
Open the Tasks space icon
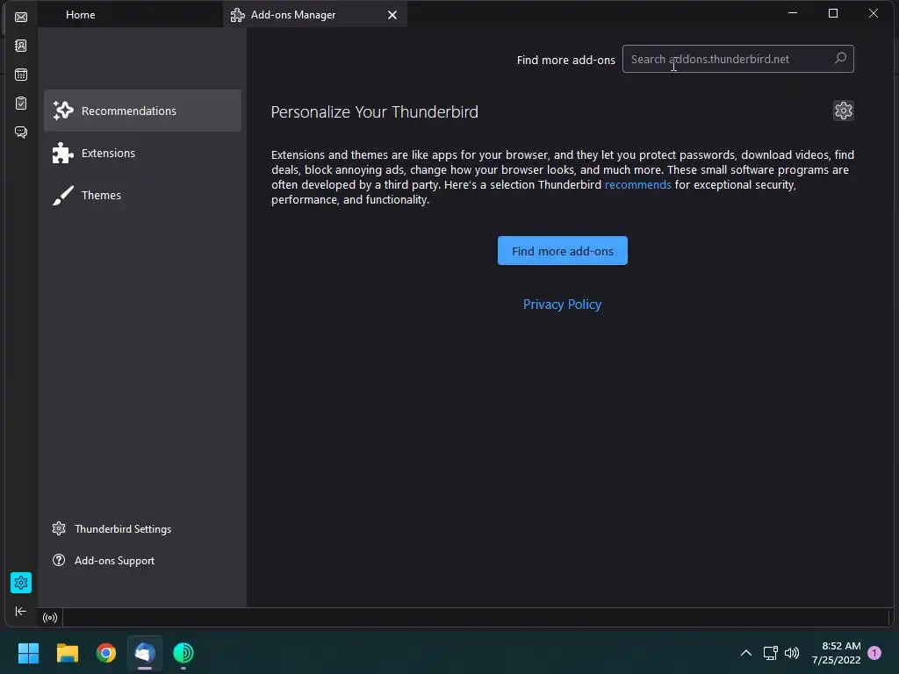[21, 104]
